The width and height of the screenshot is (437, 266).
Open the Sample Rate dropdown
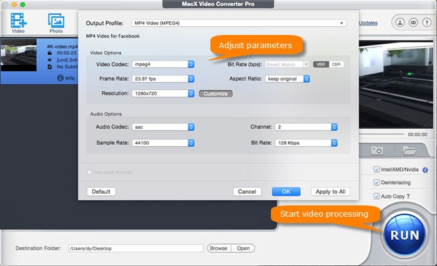163,143
